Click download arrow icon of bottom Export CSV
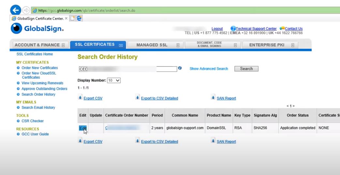Image resolution: width=340 pixels, height=175 pixels. click(x=80, y=141)
